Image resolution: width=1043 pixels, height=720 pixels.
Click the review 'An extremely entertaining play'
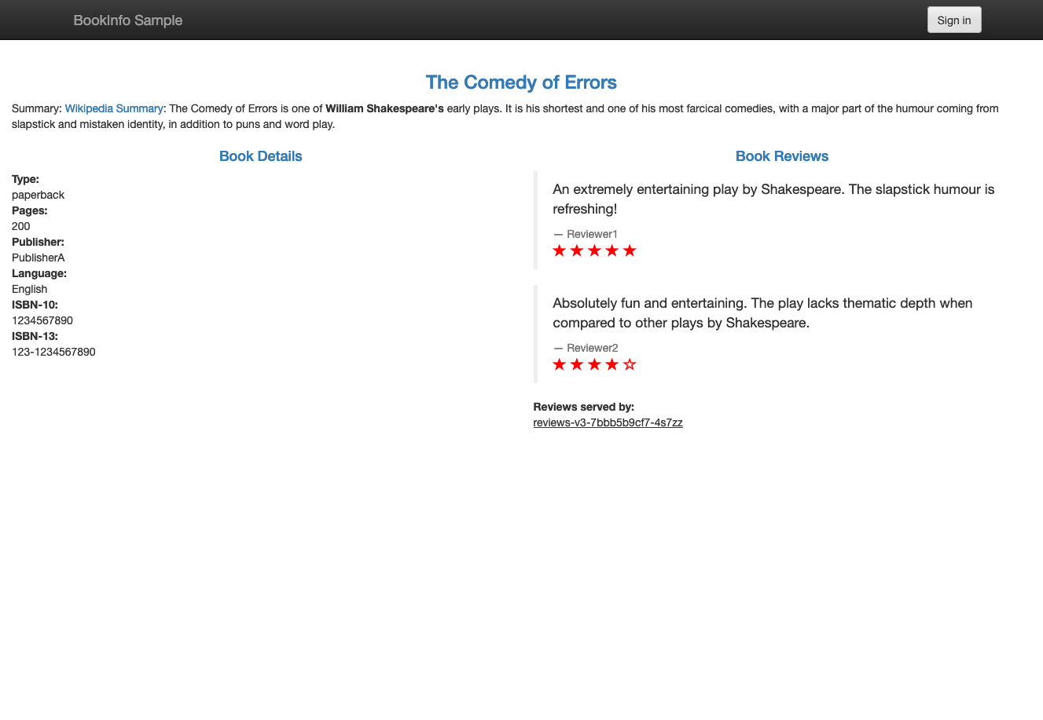pyautogui.click(x=773, y=199)
